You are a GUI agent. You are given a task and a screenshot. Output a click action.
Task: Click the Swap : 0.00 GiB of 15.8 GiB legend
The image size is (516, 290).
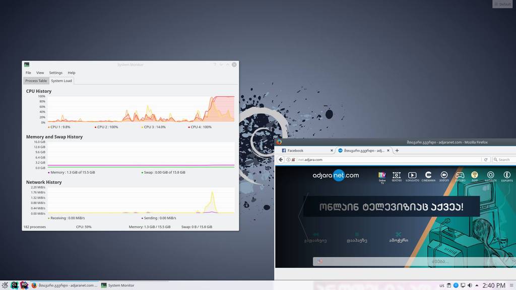tap(164, 172)
